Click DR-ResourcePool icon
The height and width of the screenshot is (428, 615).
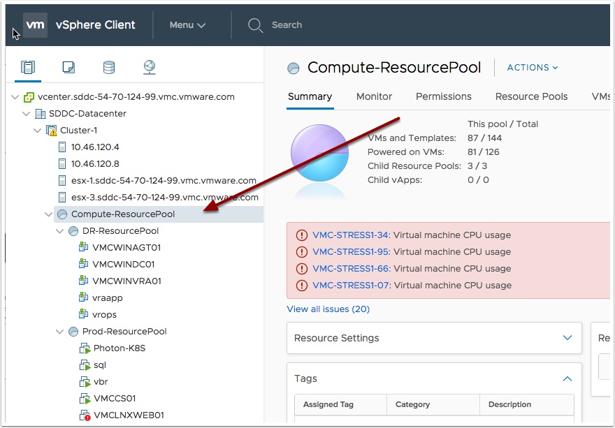coord(73,231)
